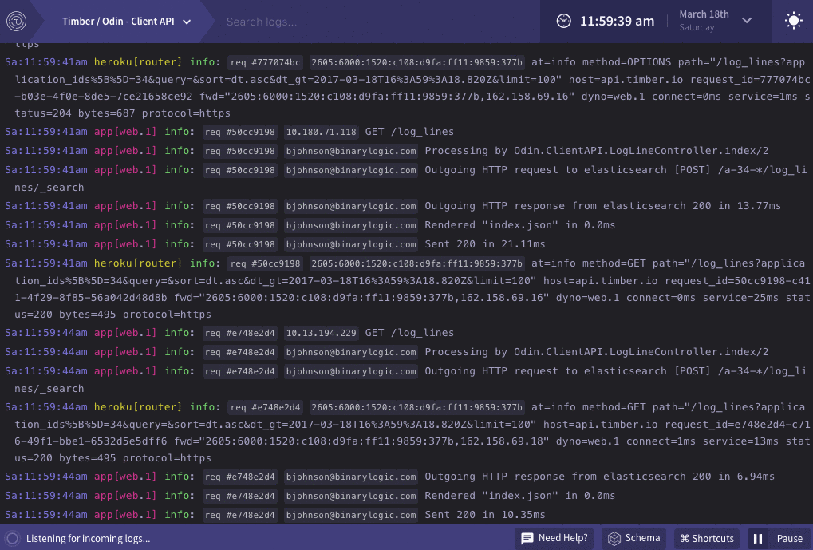Image resolution: width=813 pixels, height=550 pixels.
Task: Click the req tag on the 'Sent 200 in 10.35ms' row
Action: point(240,515)
